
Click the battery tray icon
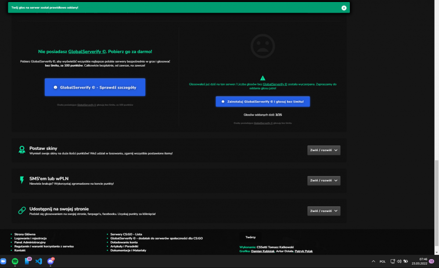pos(406,261)
